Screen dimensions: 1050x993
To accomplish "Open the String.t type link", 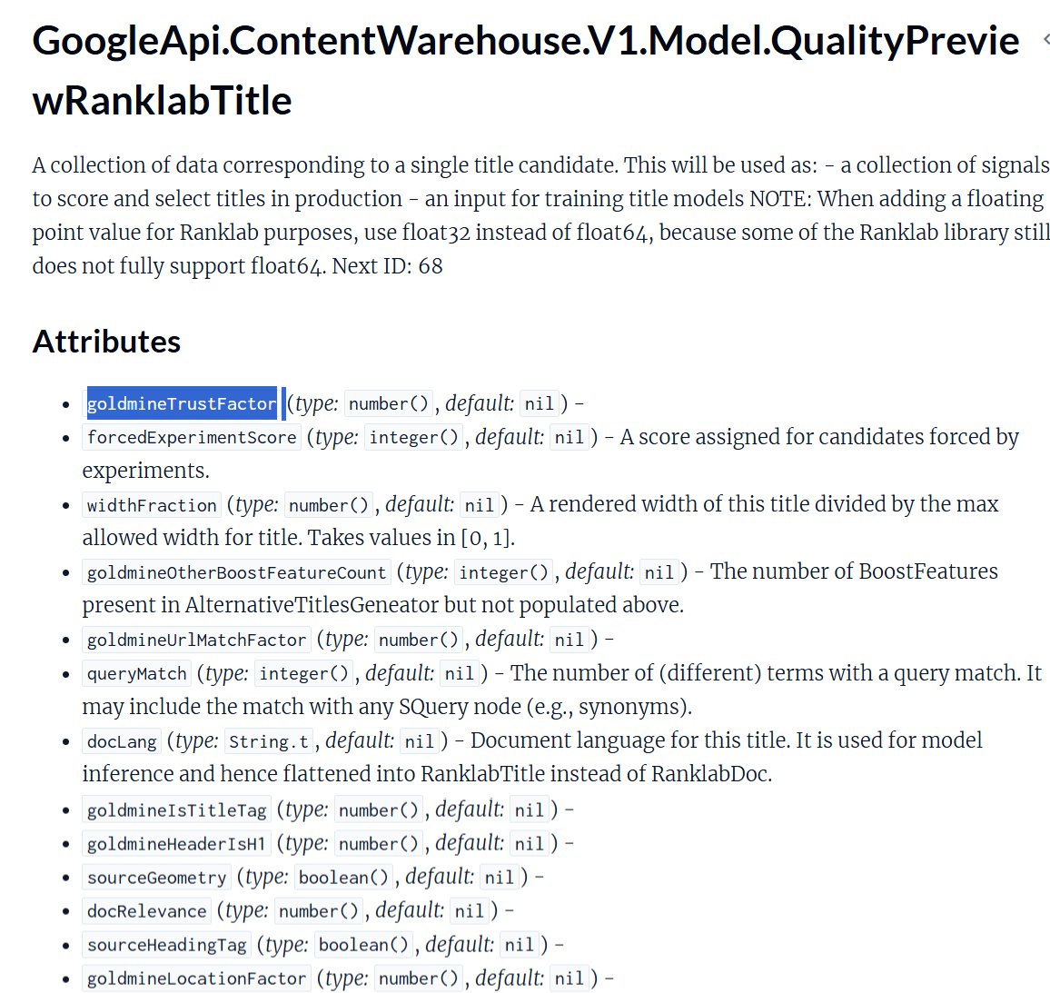I will (x=269, y=741).
